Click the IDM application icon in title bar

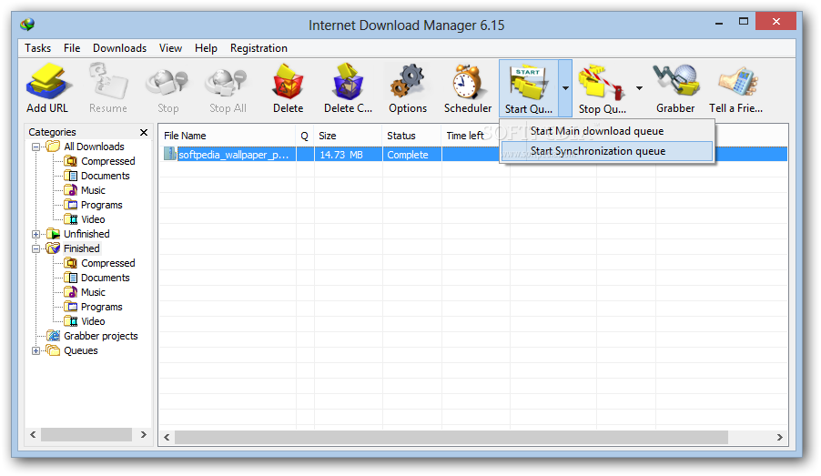click(27, 24)
